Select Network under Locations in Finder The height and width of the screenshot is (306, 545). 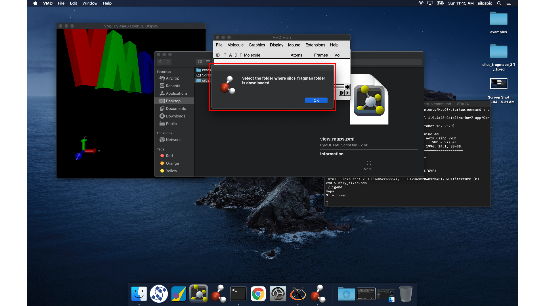174,140
